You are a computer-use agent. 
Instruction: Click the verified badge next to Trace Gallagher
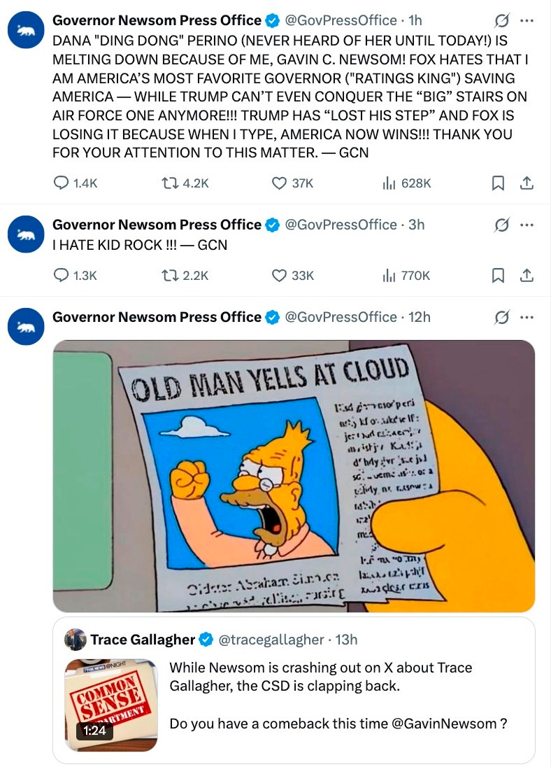tap(205, 639)
